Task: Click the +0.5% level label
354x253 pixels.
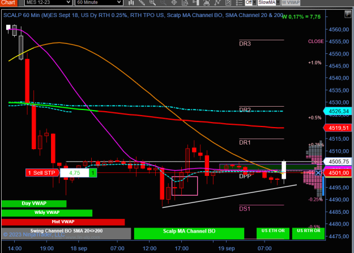Action: point(315,117)
